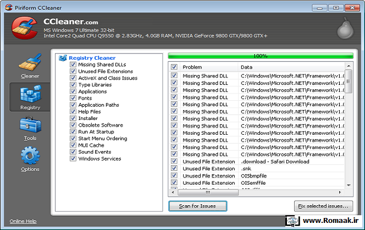Maximize the CCleaner window
Viewport: 365px width, 230px height.
pyautogui.click(x=336, y=8)
